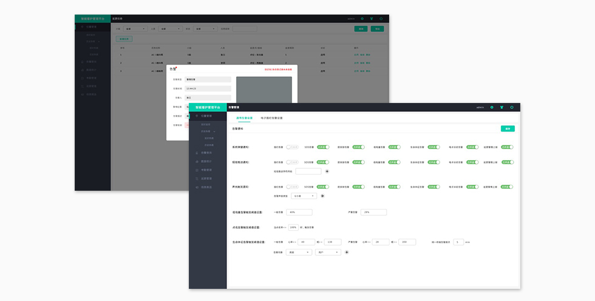This screenshot has height=301, width=595.
Task: Open the alarm sound type dropdown
Action: (304, 196)
